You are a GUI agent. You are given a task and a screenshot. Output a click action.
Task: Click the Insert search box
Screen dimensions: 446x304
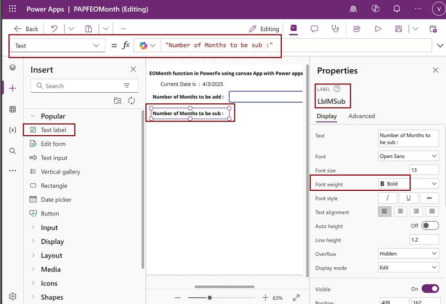tap(84, 86)
